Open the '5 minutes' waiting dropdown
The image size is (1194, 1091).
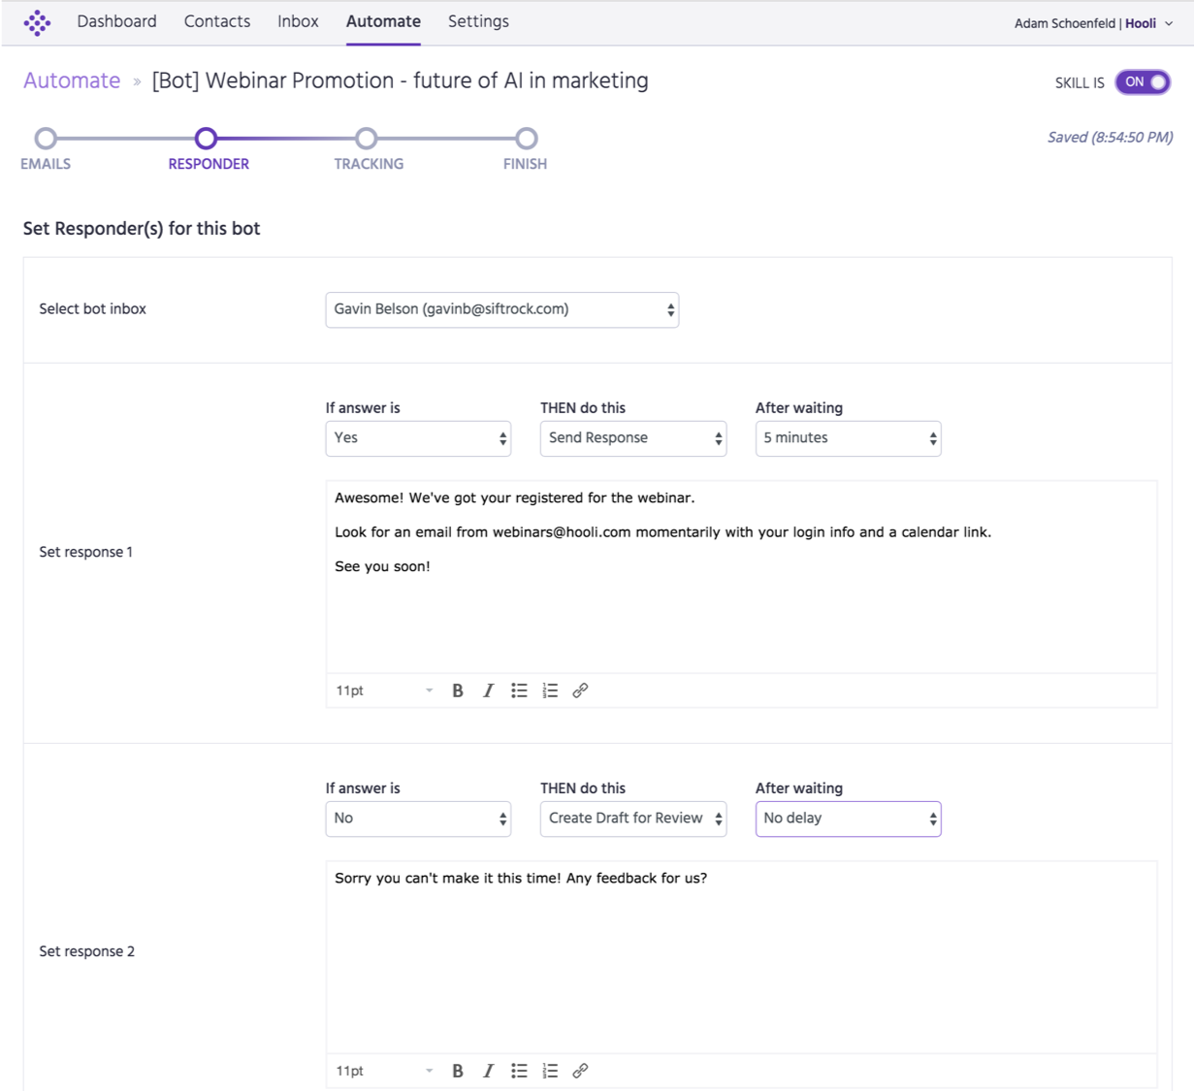tap(848, 438)
